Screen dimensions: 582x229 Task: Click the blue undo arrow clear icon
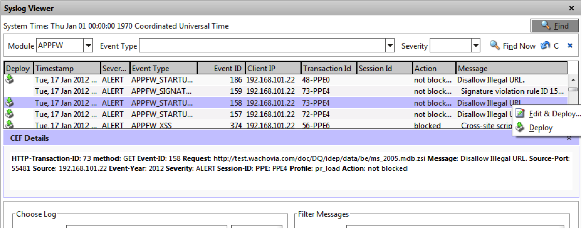(545, 46)
